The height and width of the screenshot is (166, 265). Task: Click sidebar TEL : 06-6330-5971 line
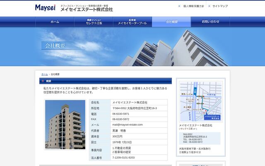pos(193,139)
